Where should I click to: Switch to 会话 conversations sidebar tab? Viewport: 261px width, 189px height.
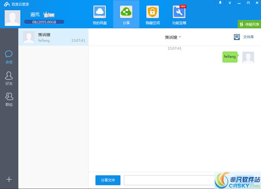(x=9, y=57)
